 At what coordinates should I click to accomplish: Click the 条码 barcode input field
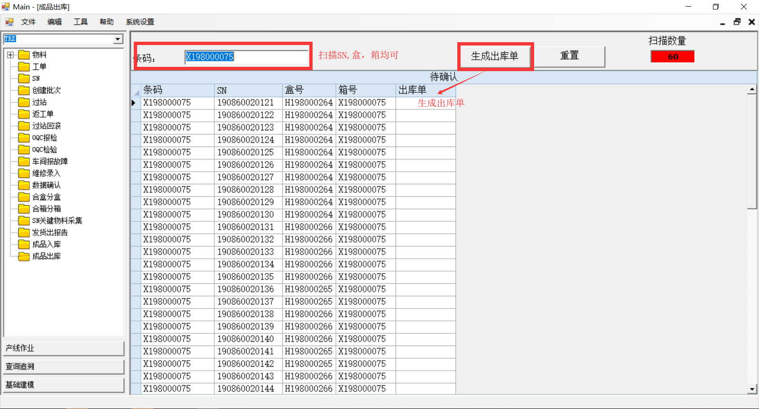click(x=246, y=57)
